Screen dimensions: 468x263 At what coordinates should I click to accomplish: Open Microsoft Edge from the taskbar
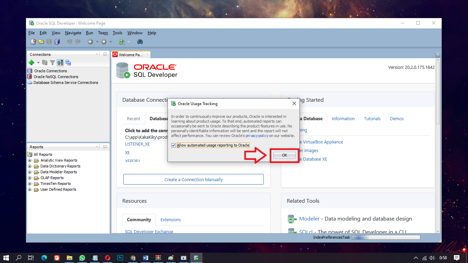[44, 258]
